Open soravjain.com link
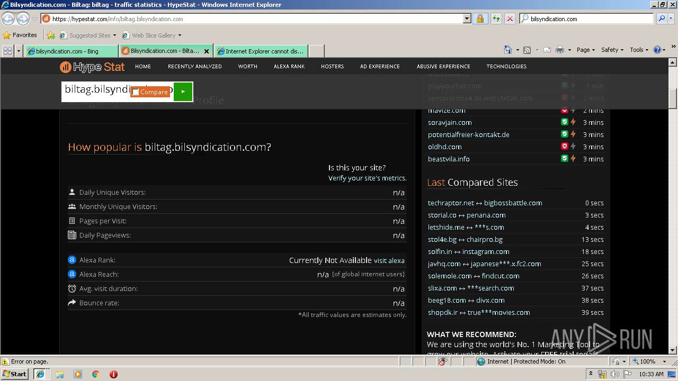Image resolution: width=678 pixels, height=381 pixels. [x=450, y=122]
